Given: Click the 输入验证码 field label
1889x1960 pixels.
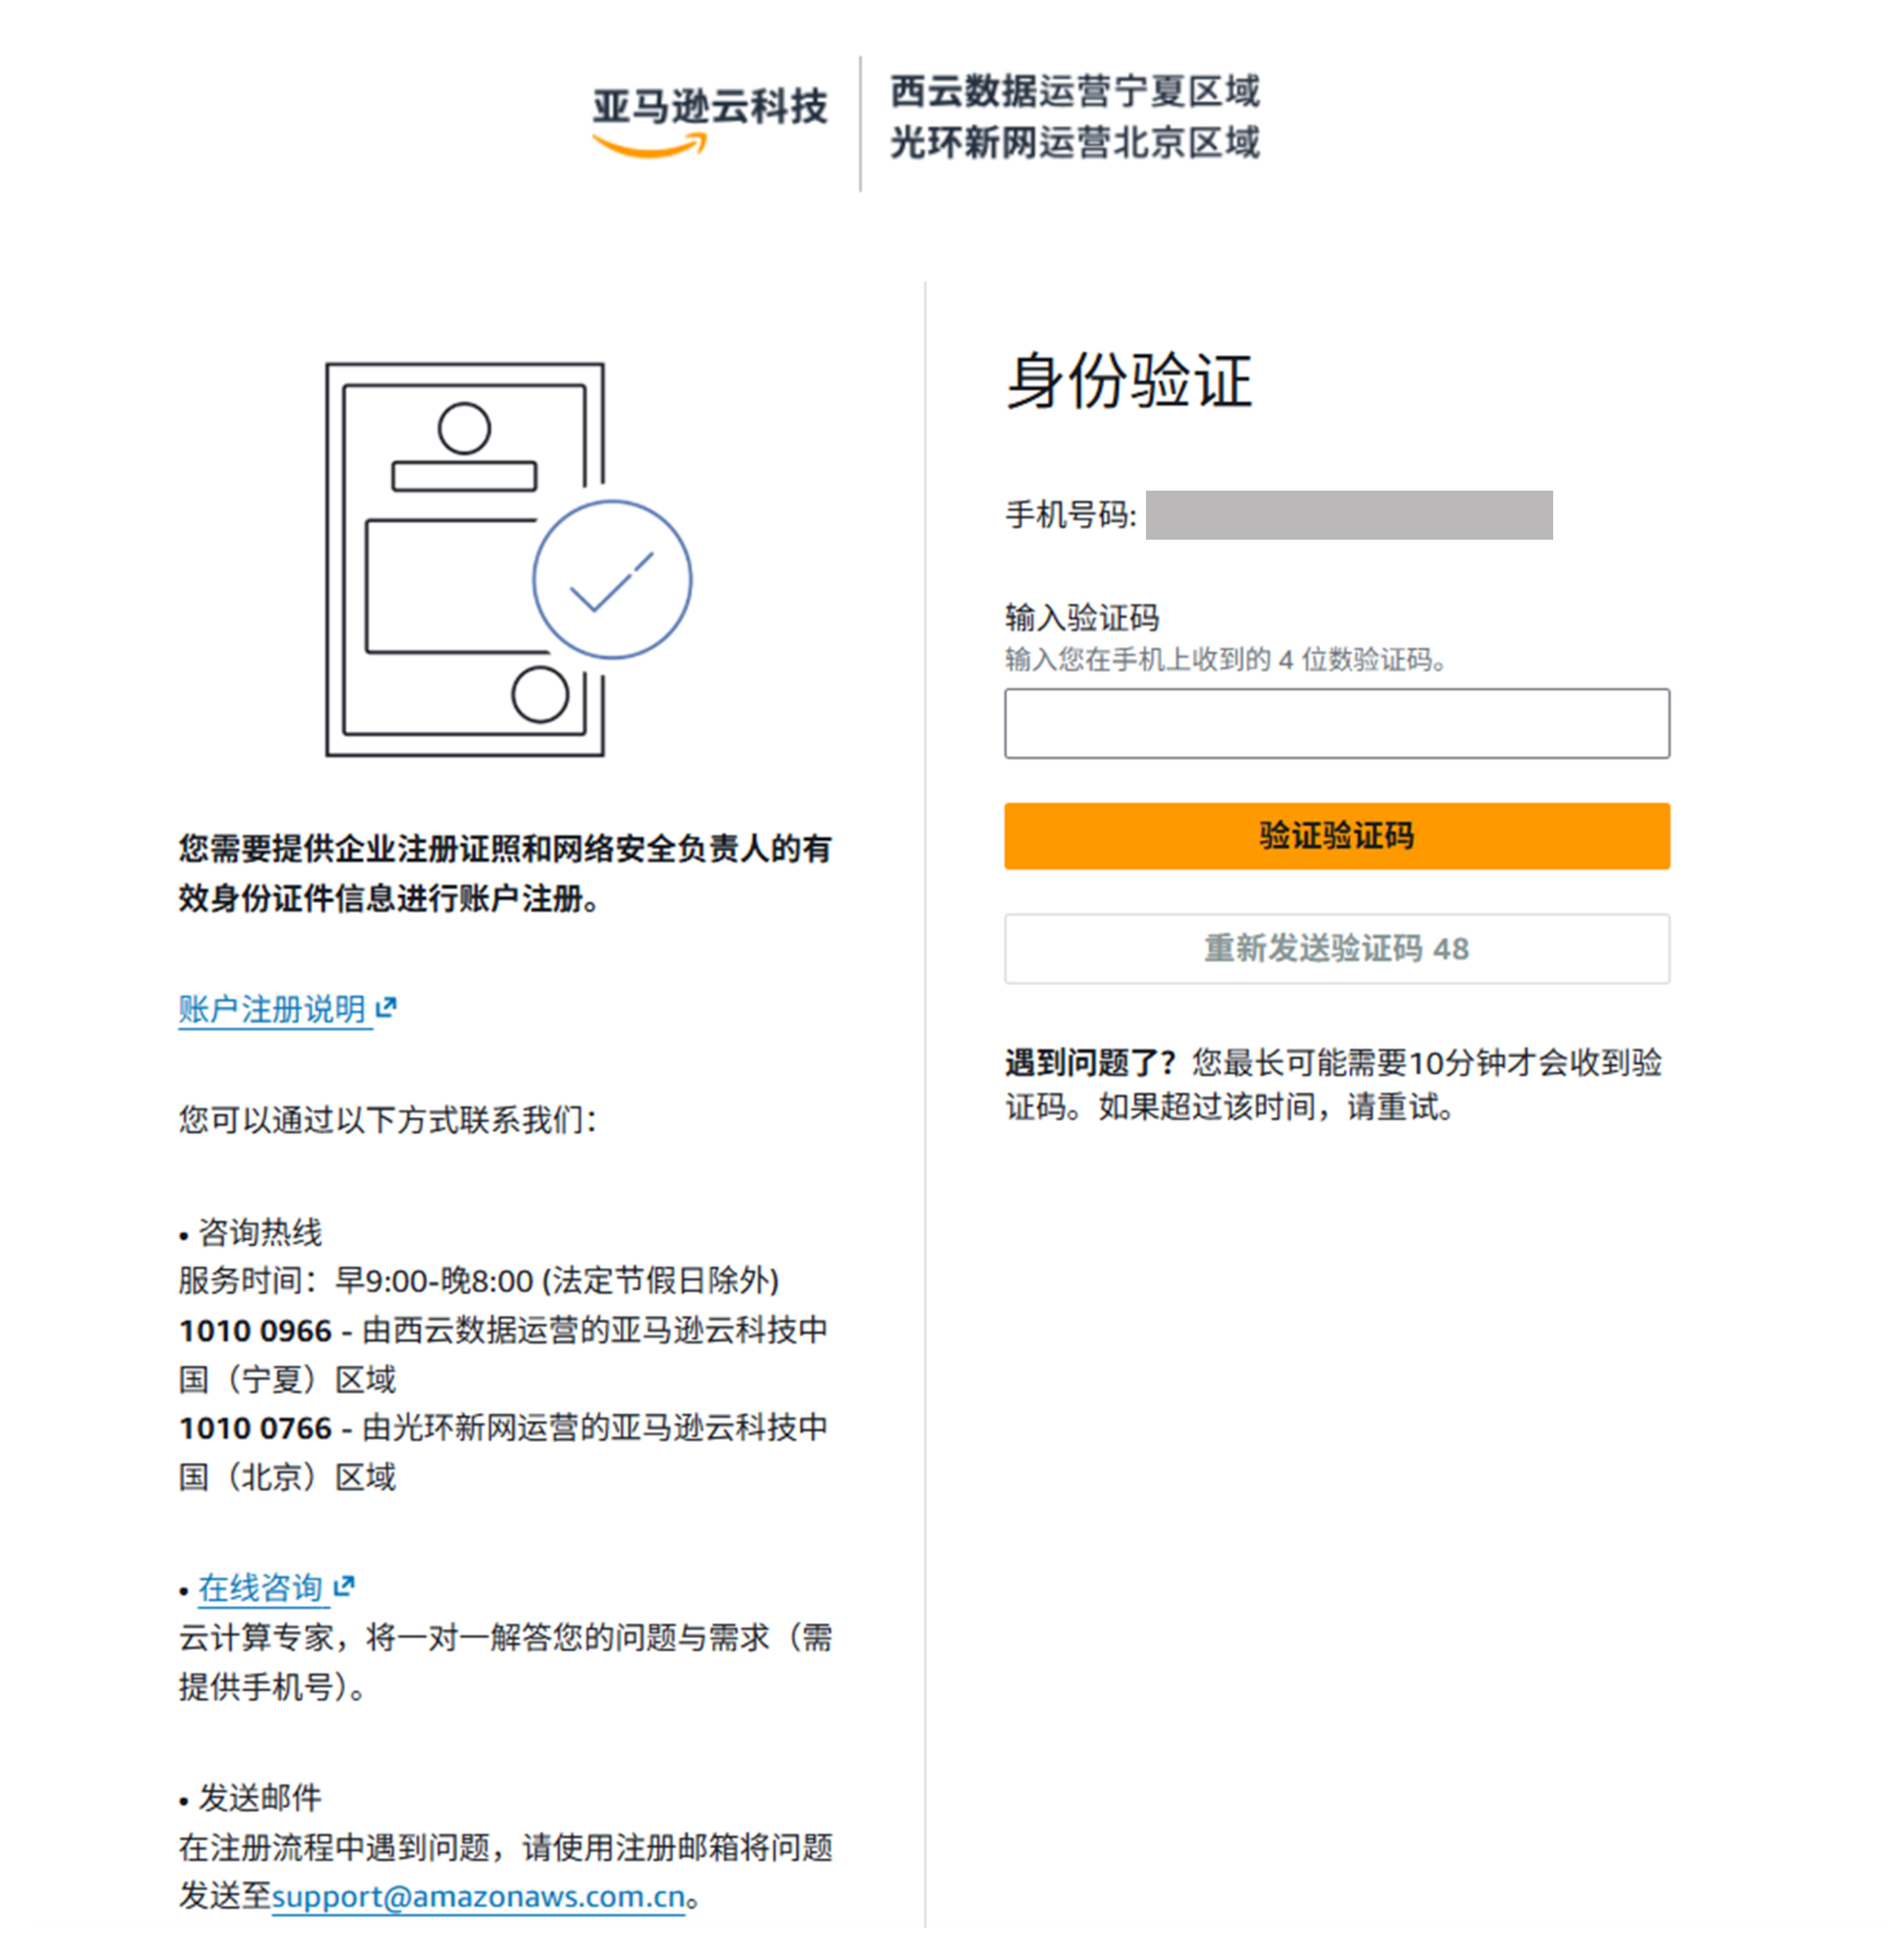Looking at the screenshot, I should (x=1082, y=617).
